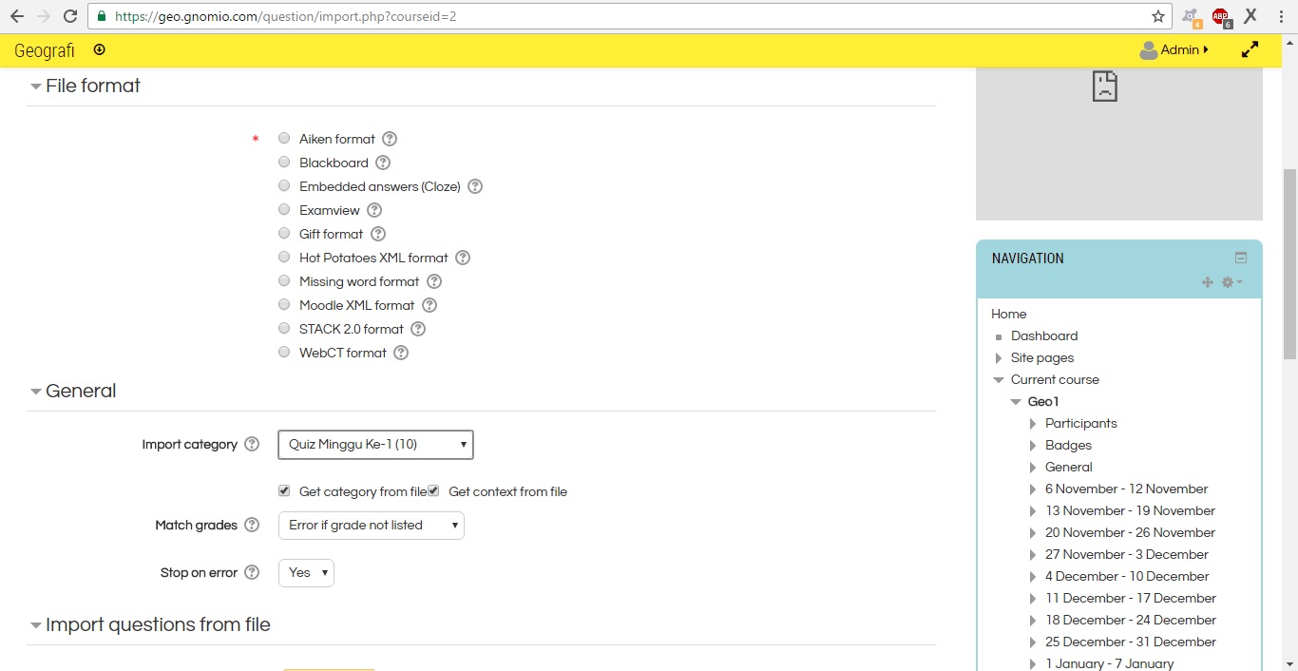Select WebCT format radio button

pyautogui.click(x=284, y=352)
